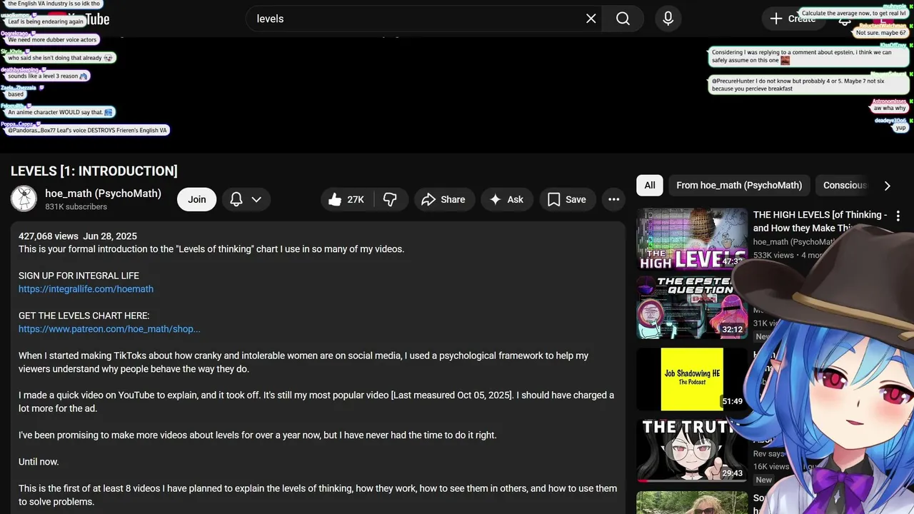Like the video with thumbs up
The height and width of the screenshot is (514, 914).
tap(346, 200)
